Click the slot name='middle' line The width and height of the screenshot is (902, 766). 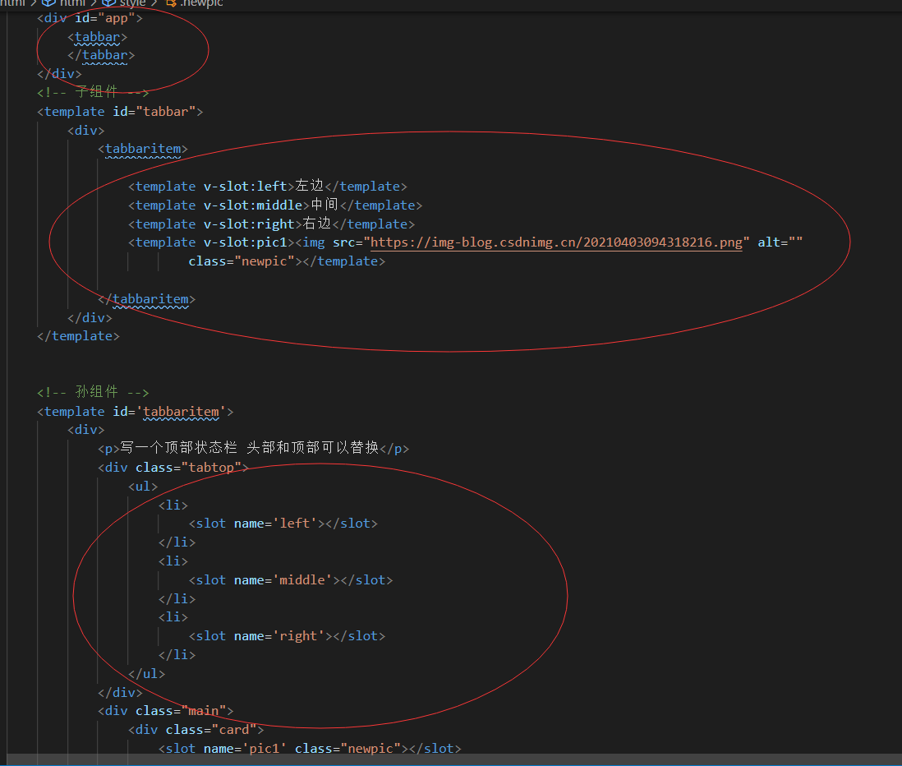click(291, 580)
